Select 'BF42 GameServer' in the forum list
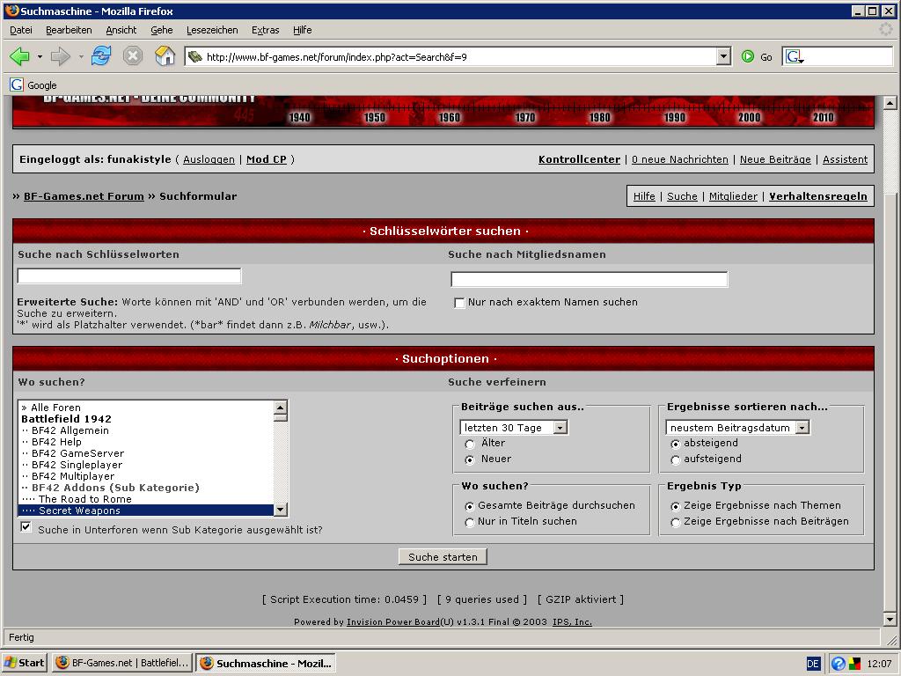 147,453
